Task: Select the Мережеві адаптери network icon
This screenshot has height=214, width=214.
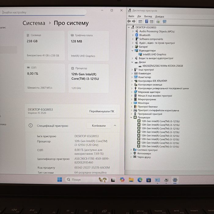Action: pos(135,92)
